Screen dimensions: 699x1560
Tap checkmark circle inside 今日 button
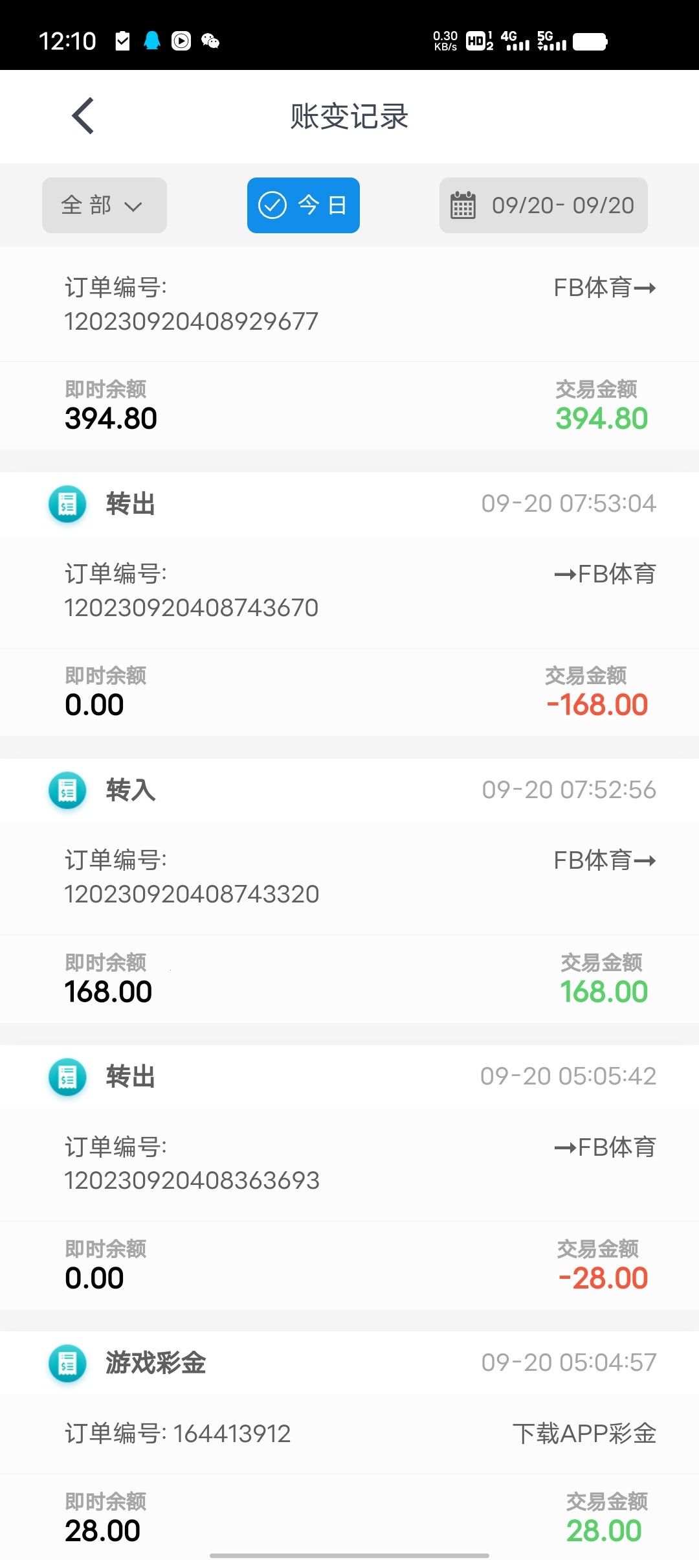(272, 205)
